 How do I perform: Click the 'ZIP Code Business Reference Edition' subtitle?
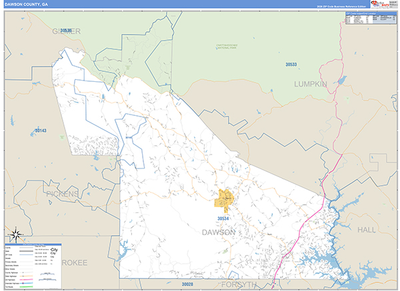341,7
